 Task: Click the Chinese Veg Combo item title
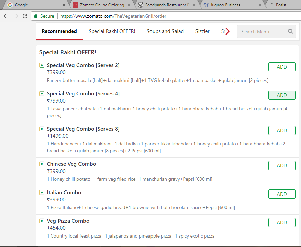[x=71, y=164]
